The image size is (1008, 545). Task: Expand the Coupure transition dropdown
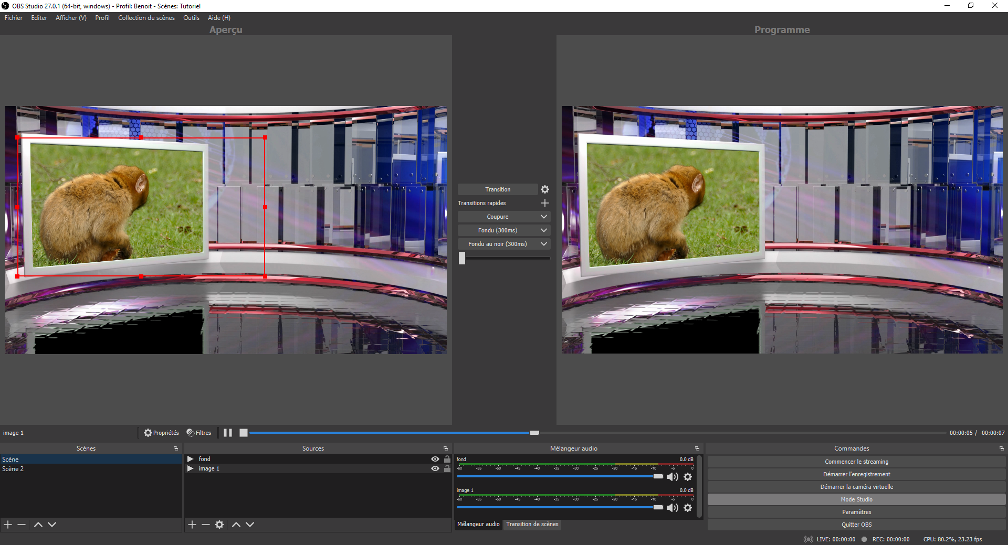coord(544,217)
